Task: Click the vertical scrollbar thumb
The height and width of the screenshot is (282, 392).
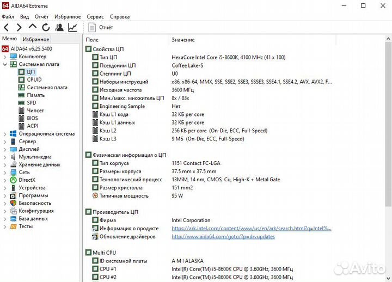Action: pos(388,124)
